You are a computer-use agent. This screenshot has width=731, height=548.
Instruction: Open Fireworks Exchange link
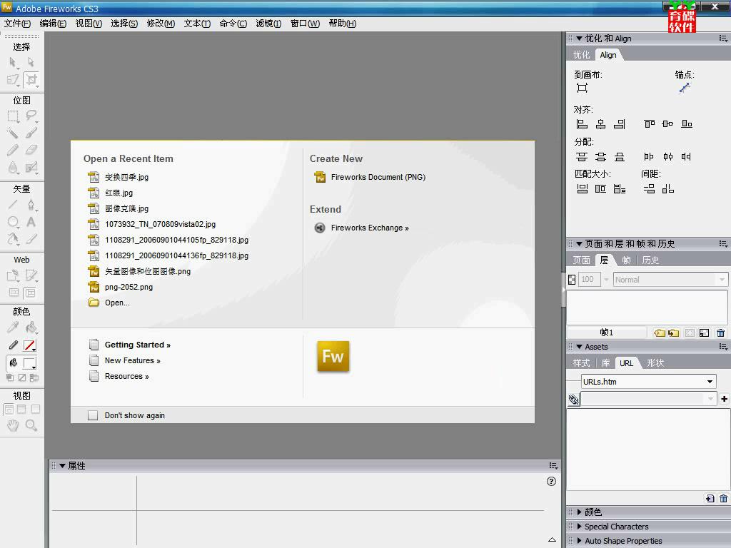(370, 228)
